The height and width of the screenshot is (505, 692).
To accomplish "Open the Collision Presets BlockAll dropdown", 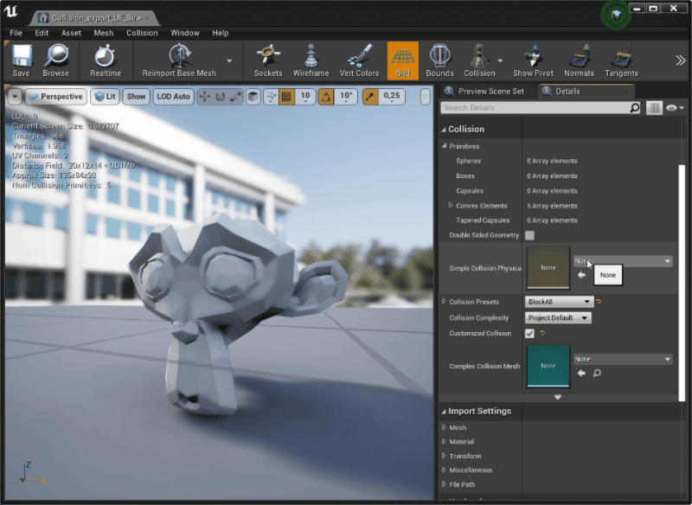I will tap(559, 302).
